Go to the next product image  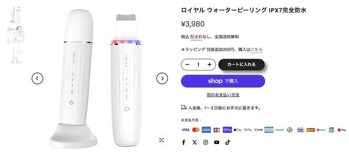coord(162,78)
